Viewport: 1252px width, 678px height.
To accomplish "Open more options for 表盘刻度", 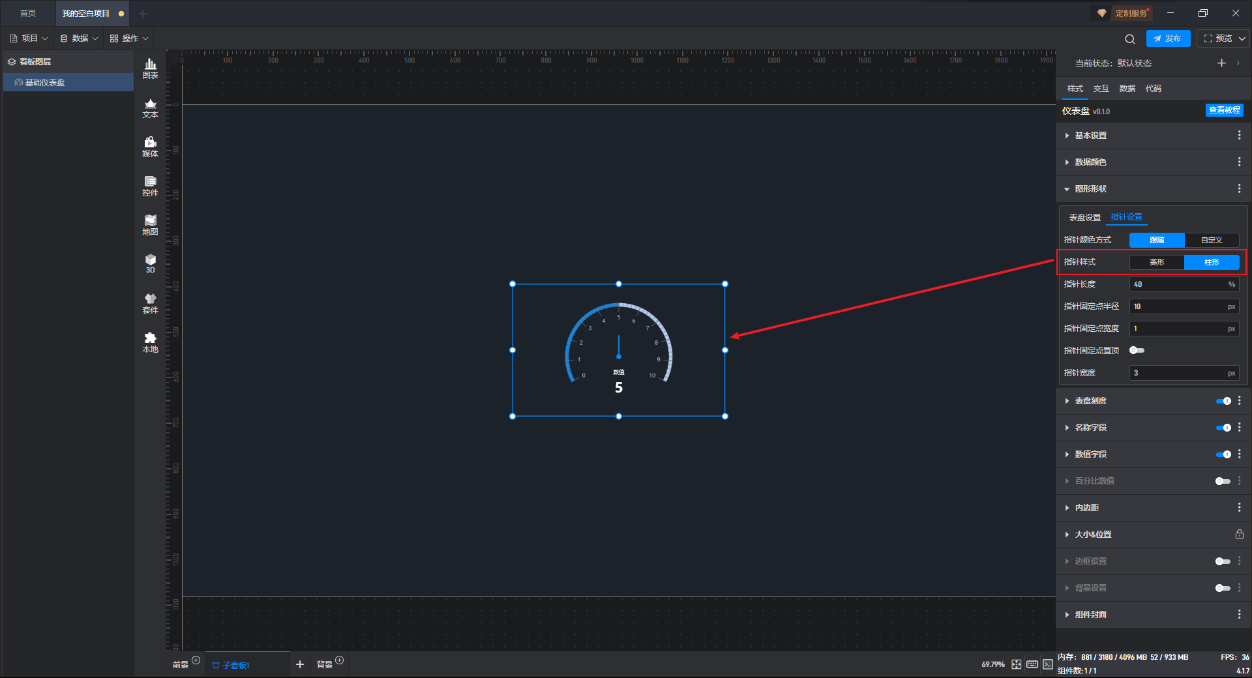I will point(1239,401).
